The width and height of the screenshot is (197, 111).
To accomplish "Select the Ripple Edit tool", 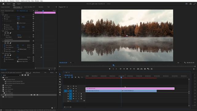I will point(60,79).
